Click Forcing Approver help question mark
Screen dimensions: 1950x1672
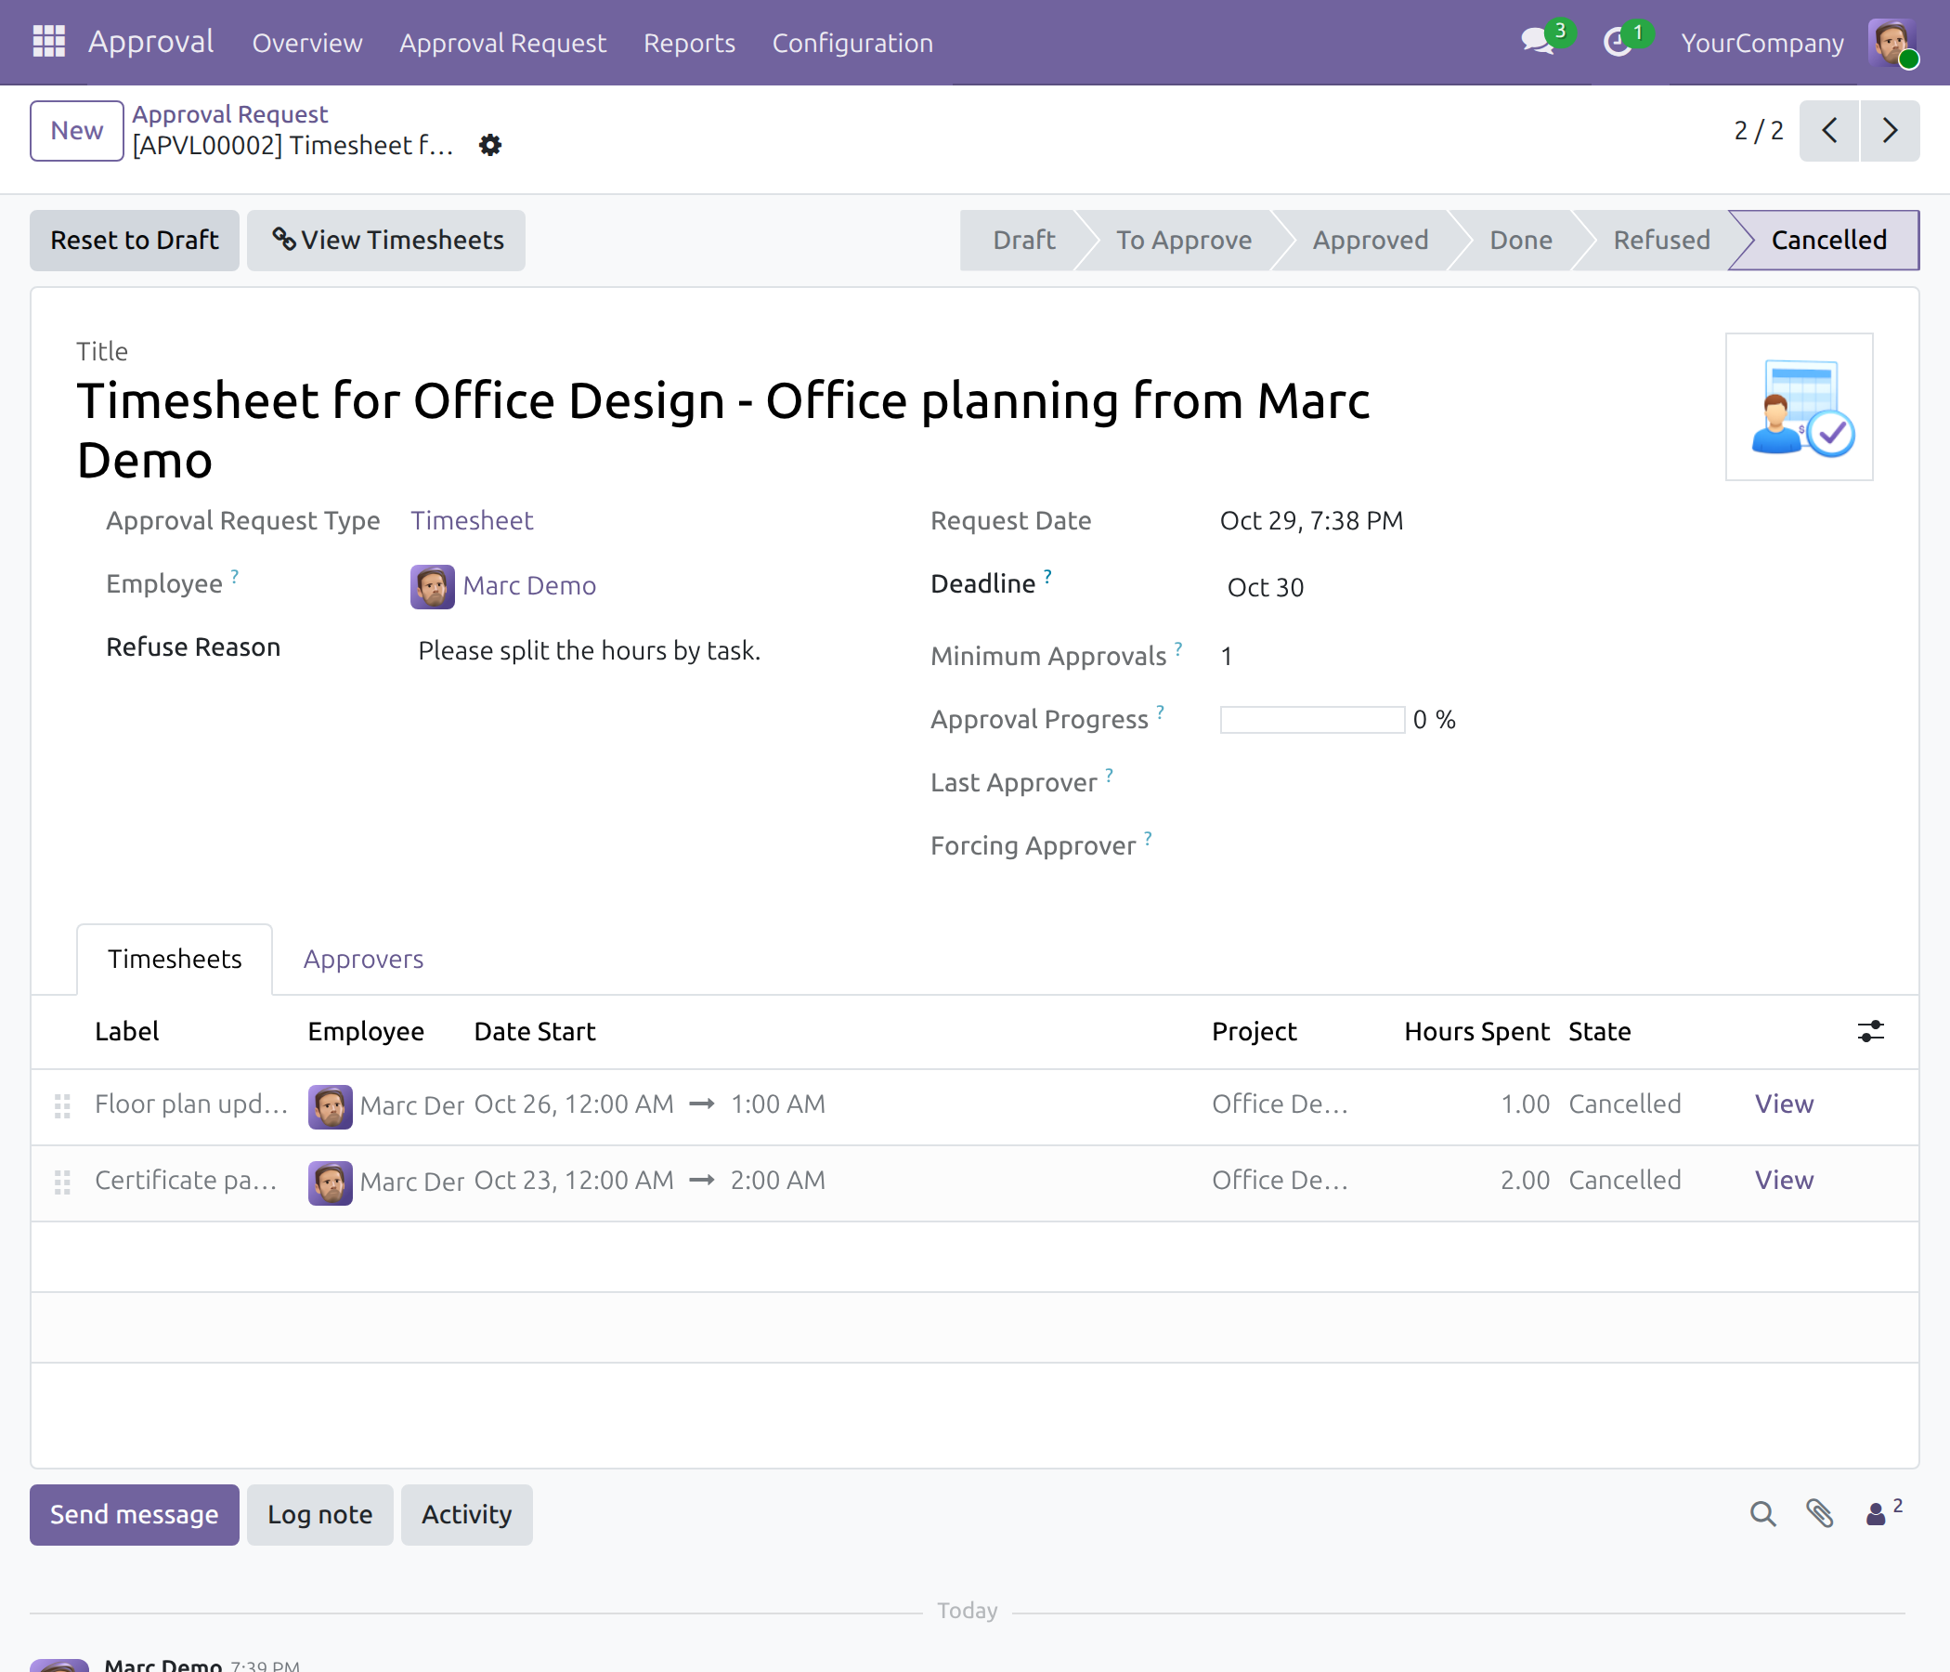[1148, 837]
